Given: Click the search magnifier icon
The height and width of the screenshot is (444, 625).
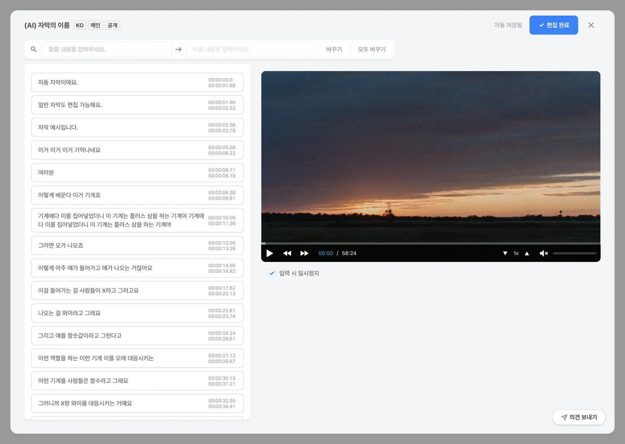Looking at the screenshot, I should click(34, 49).
